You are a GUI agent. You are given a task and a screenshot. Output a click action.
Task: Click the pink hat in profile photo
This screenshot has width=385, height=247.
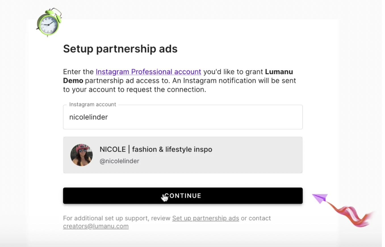tap(81, 147)
